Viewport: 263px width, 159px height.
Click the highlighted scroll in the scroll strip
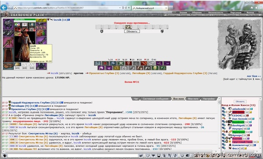128,27
